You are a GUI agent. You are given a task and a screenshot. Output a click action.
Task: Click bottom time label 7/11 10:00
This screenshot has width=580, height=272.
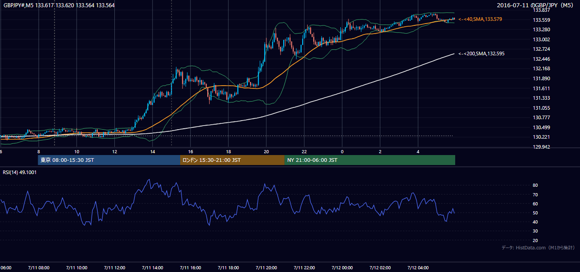(x=77, y=268)
